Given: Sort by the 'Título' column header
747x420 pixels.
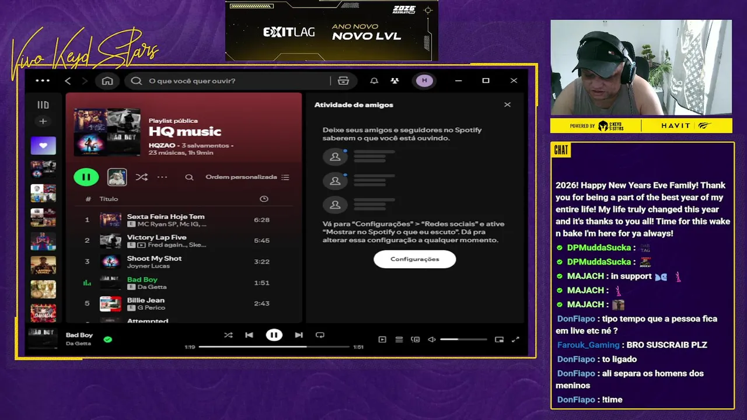Looking at the screenshot, I should tap(109, 199).
